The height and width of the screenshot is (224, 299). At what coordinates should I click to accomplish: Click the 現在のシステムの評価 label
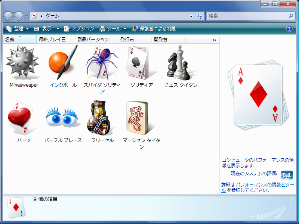[x=254, y=174]
